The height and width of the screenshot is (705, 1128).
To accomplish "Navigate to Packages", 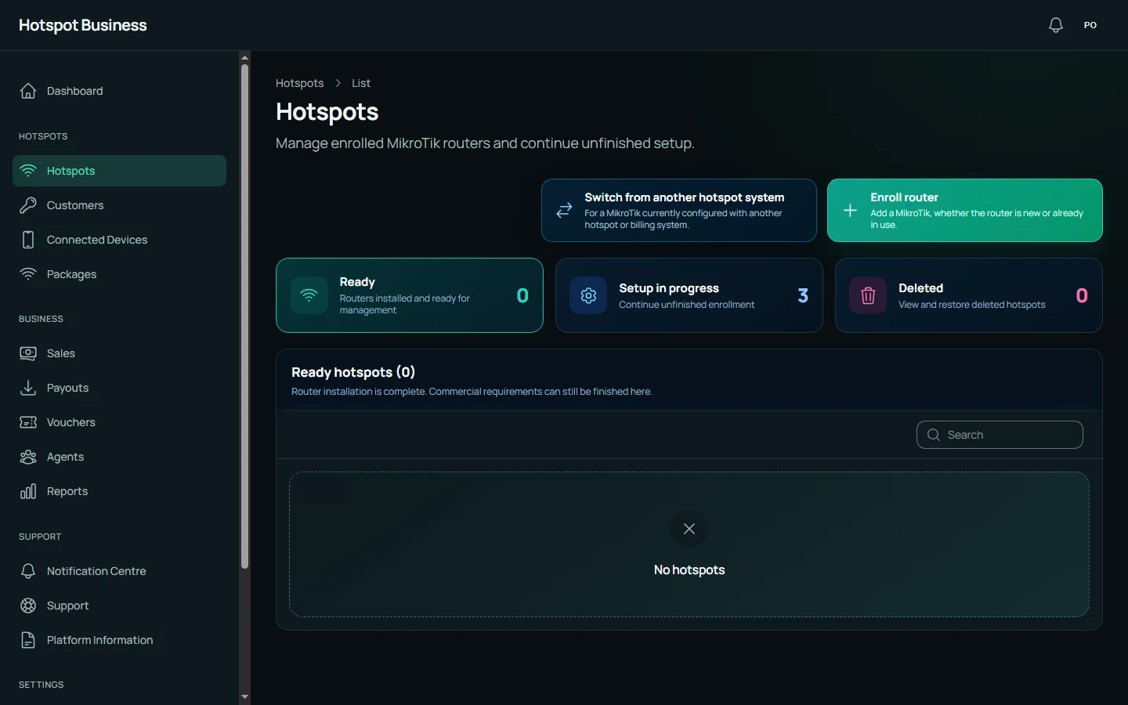I will (x=119, y=274).
